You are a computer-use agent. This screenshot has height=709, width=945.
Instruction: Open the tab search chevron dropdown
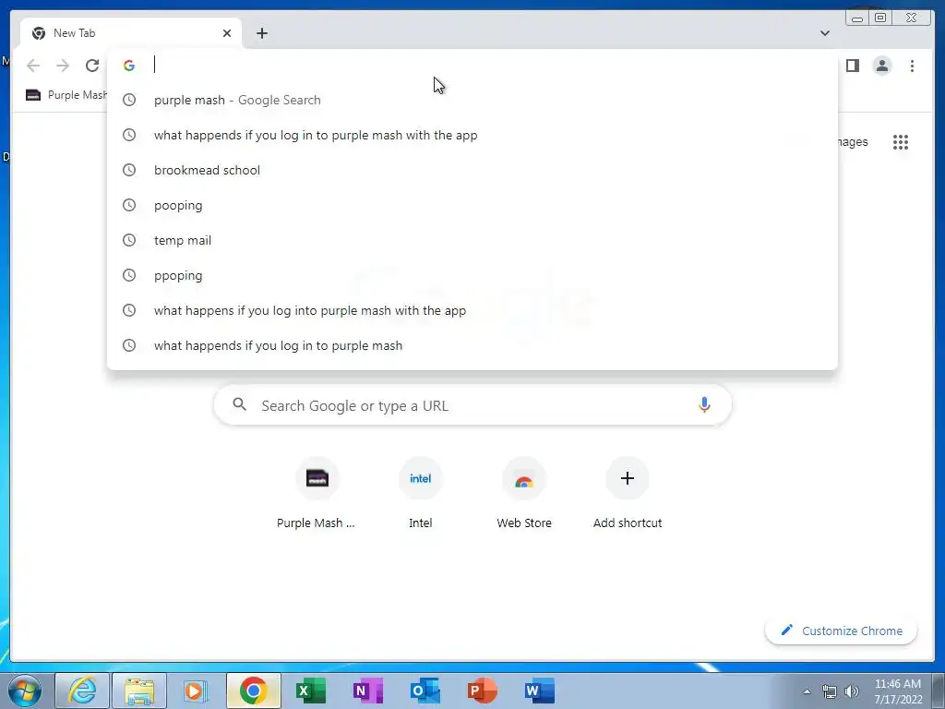tap(824, 33)
